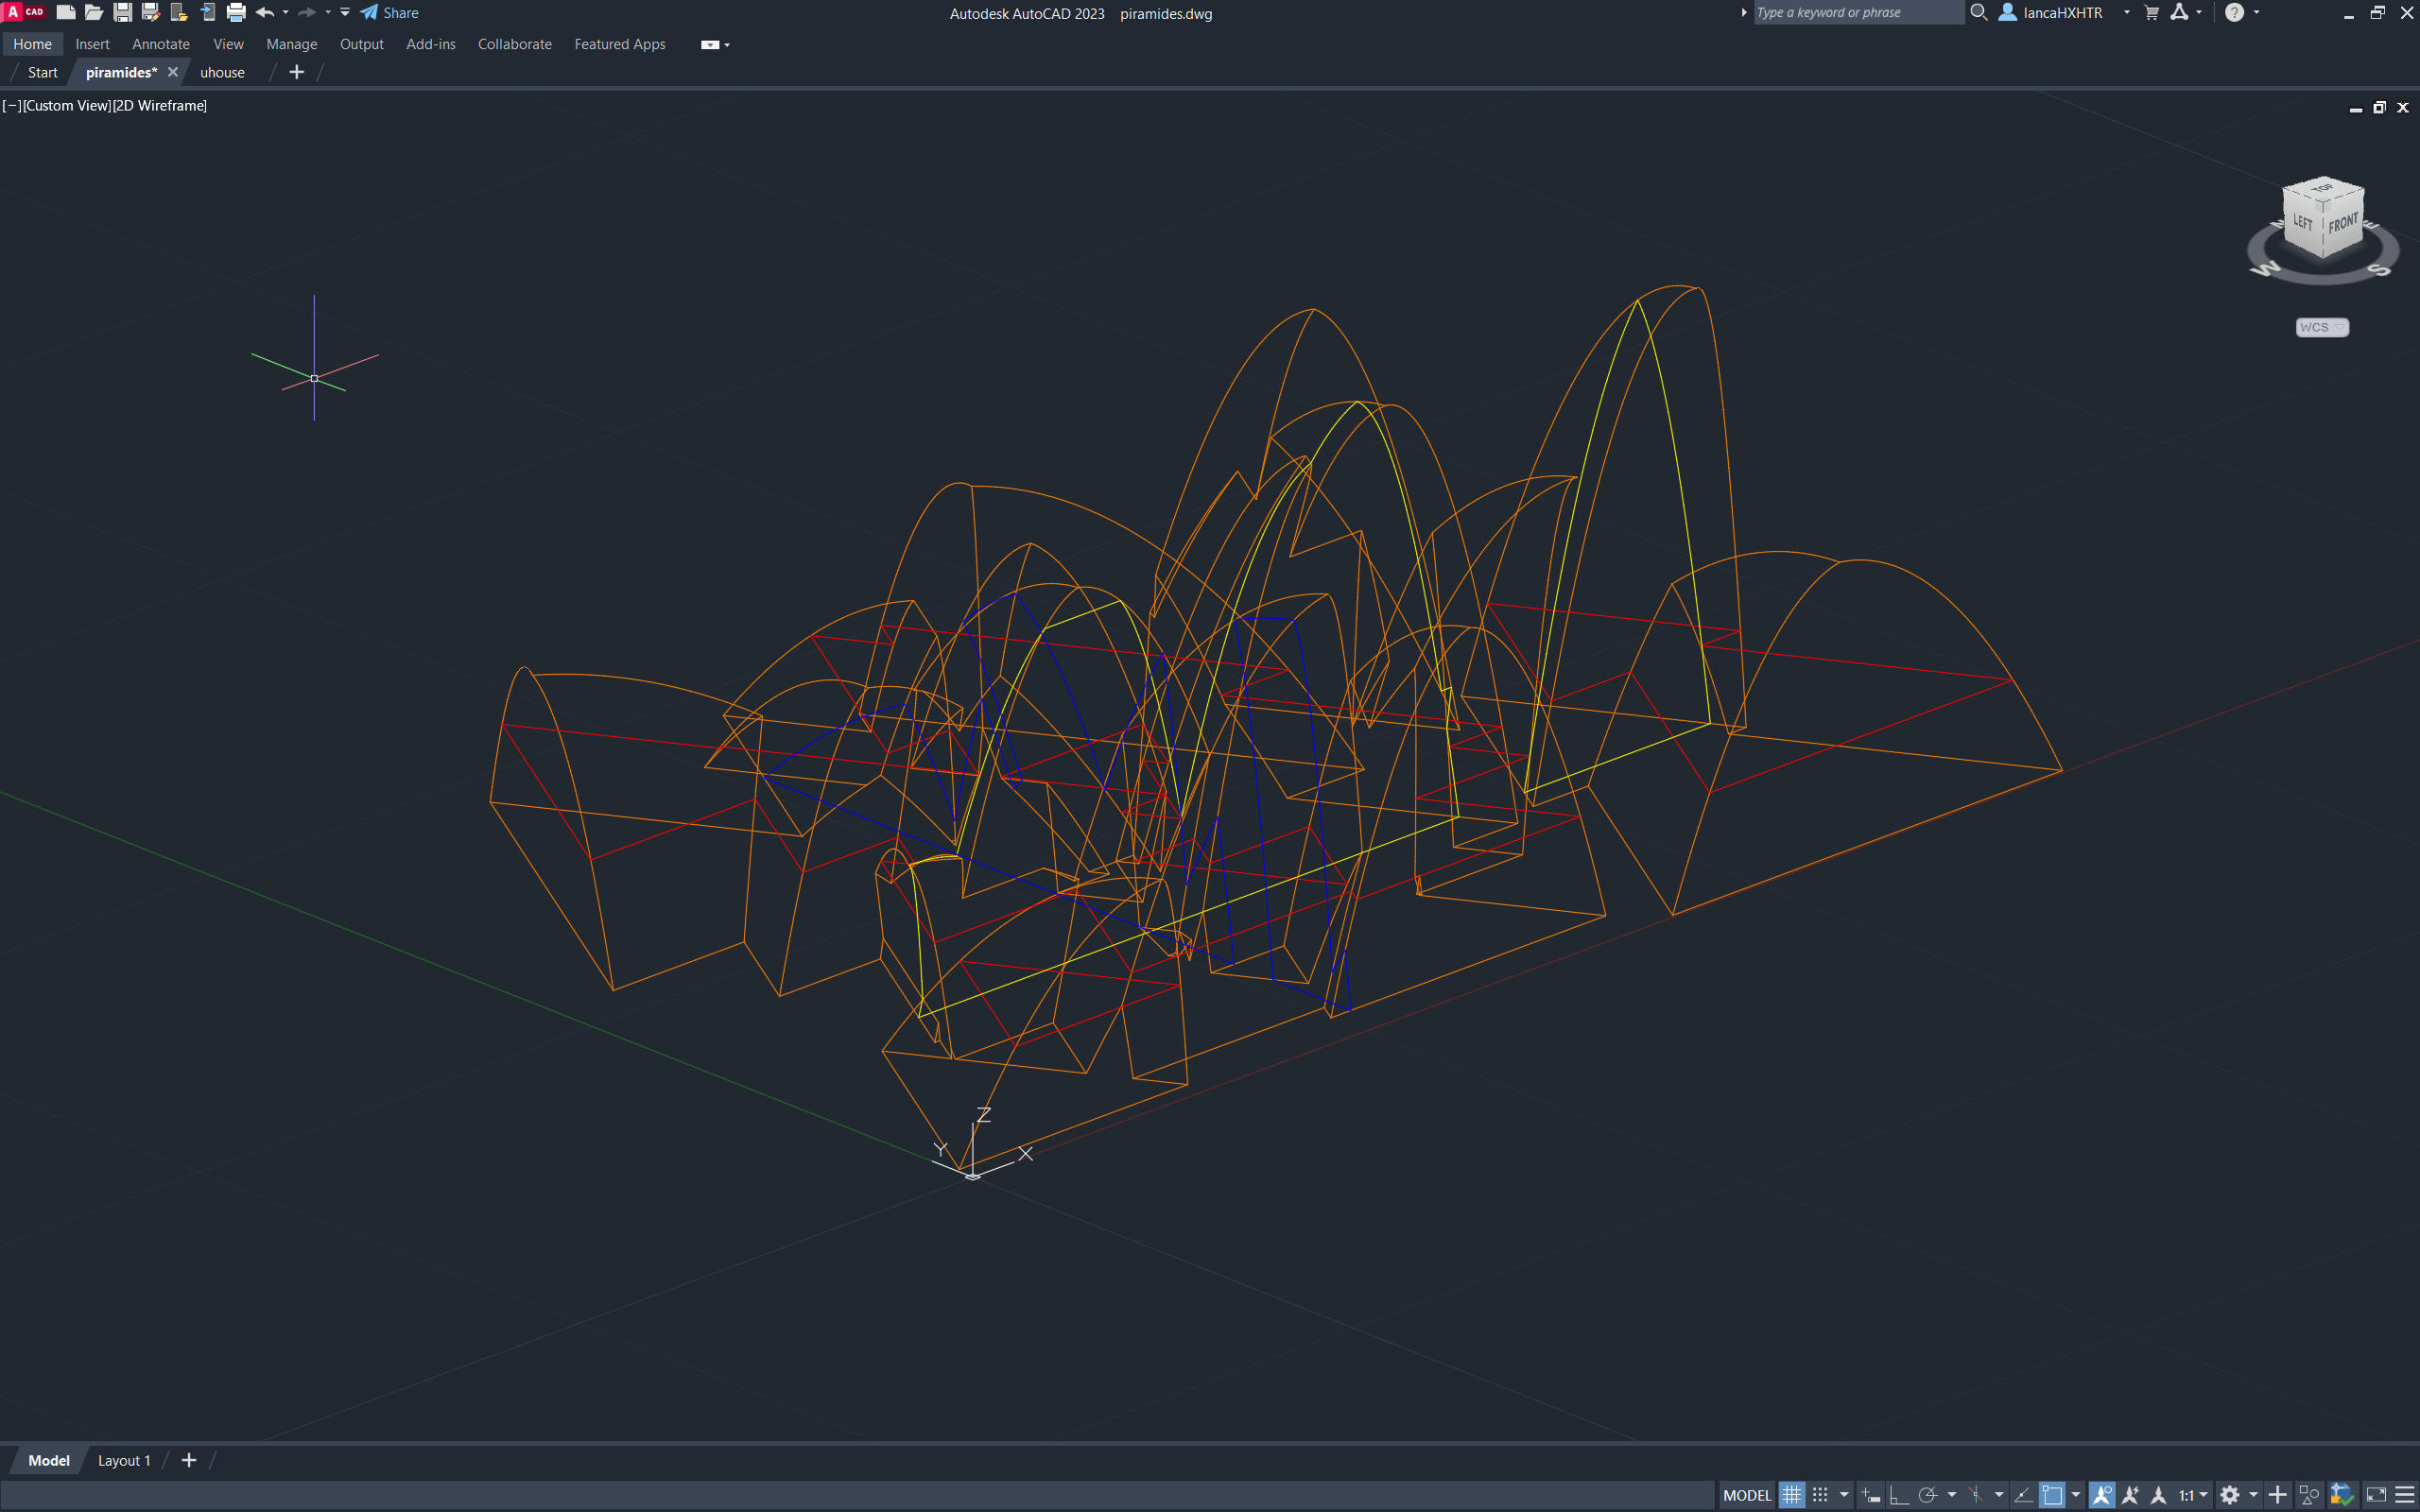
Task: Click the 2D Wireframe visual style label
Action: coord(160,105)
